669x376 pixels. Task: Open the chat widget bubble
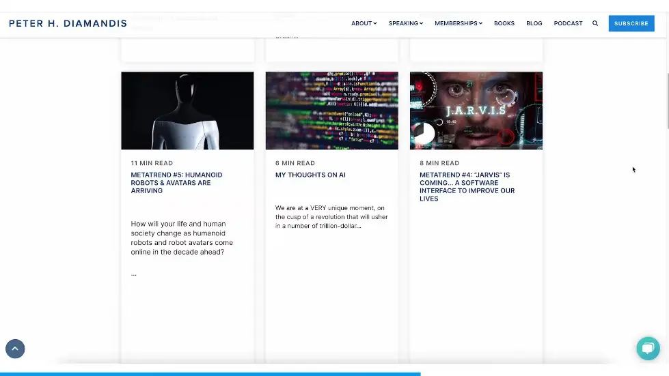(646, 348)
